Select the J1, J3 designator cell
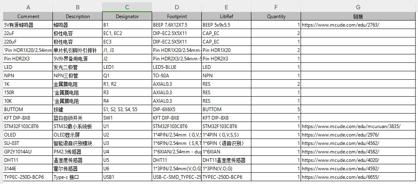 [127, 50]
